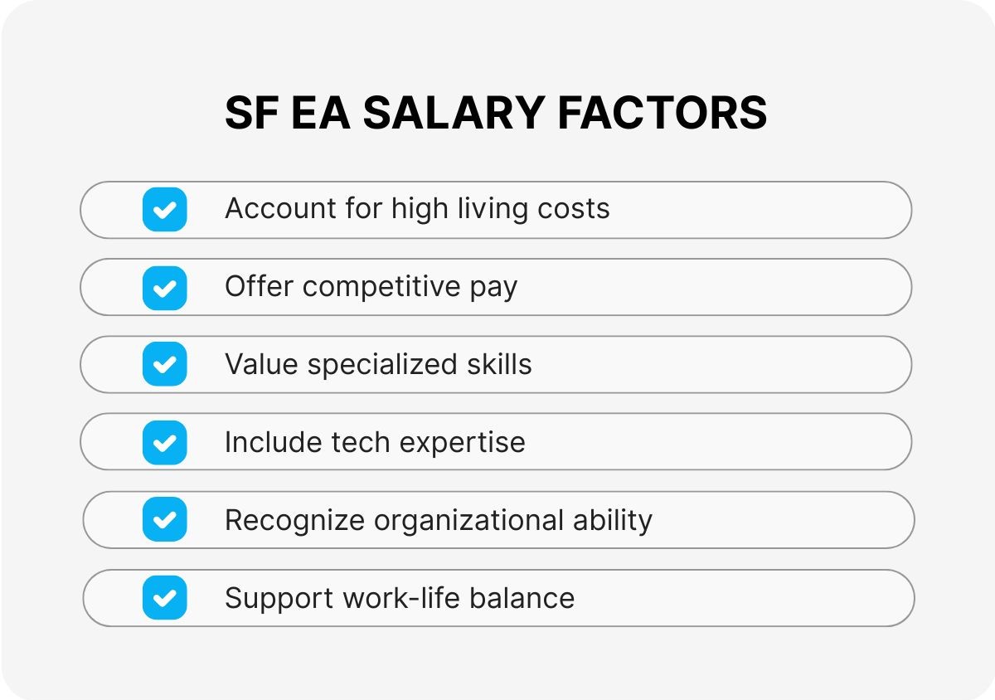
Task: Click the right end of the 'tech expertise' row
Action: click(879, 442)
